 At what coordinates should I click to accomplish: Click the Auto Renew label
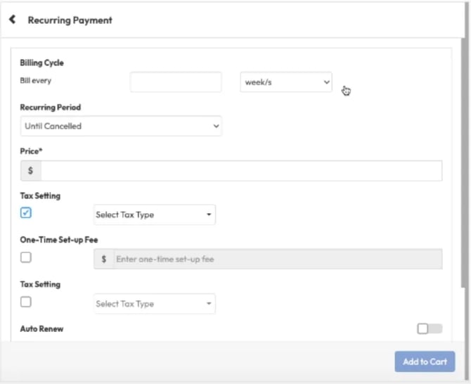pos(41,328)
